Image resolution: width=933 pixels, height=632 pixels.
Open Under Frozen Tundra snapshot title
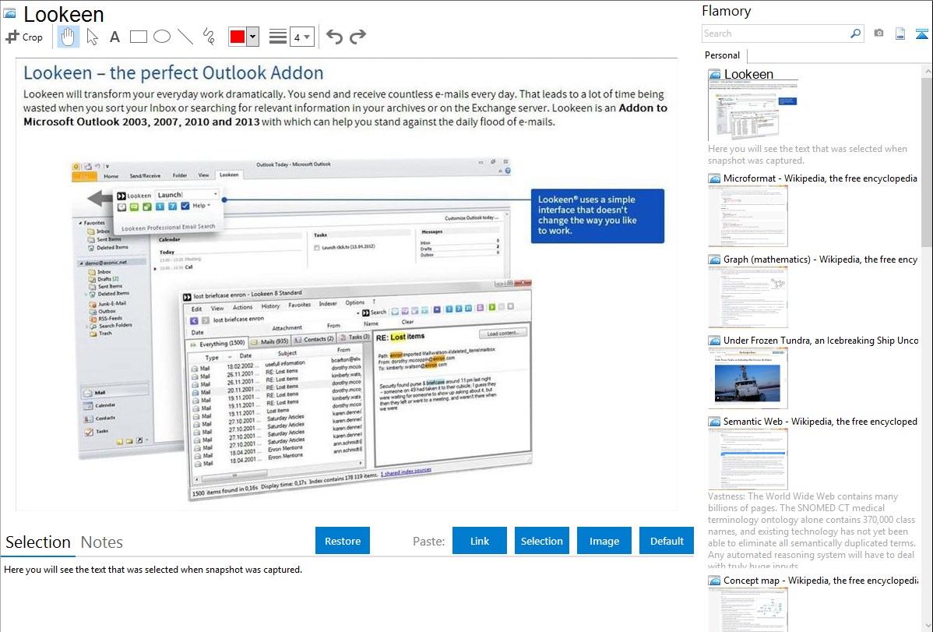(x=821, y=340)
